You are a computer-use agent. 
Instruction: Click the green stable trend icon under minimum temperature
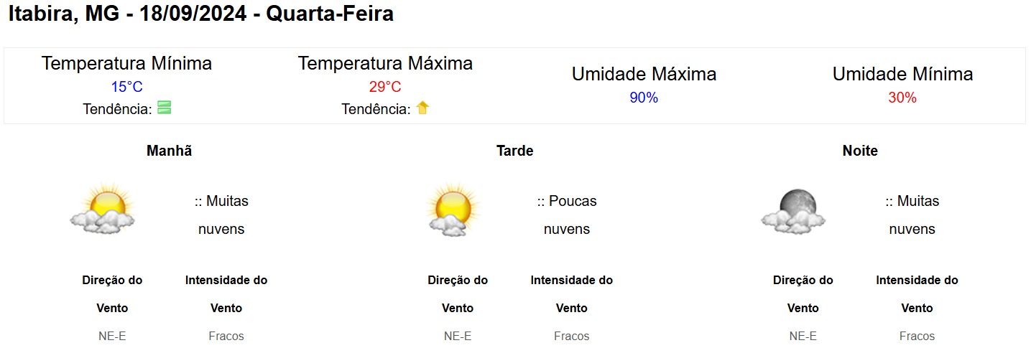(164, 108)
